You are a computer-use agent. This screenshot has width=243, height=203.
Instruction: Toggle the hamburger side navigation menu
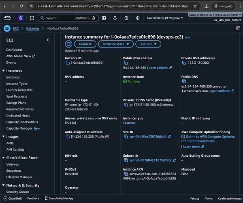[x=7, y=28]
